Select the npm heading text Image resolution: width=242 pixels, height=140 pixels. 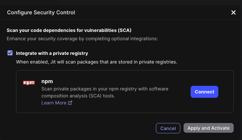click(x=47, y=81)
